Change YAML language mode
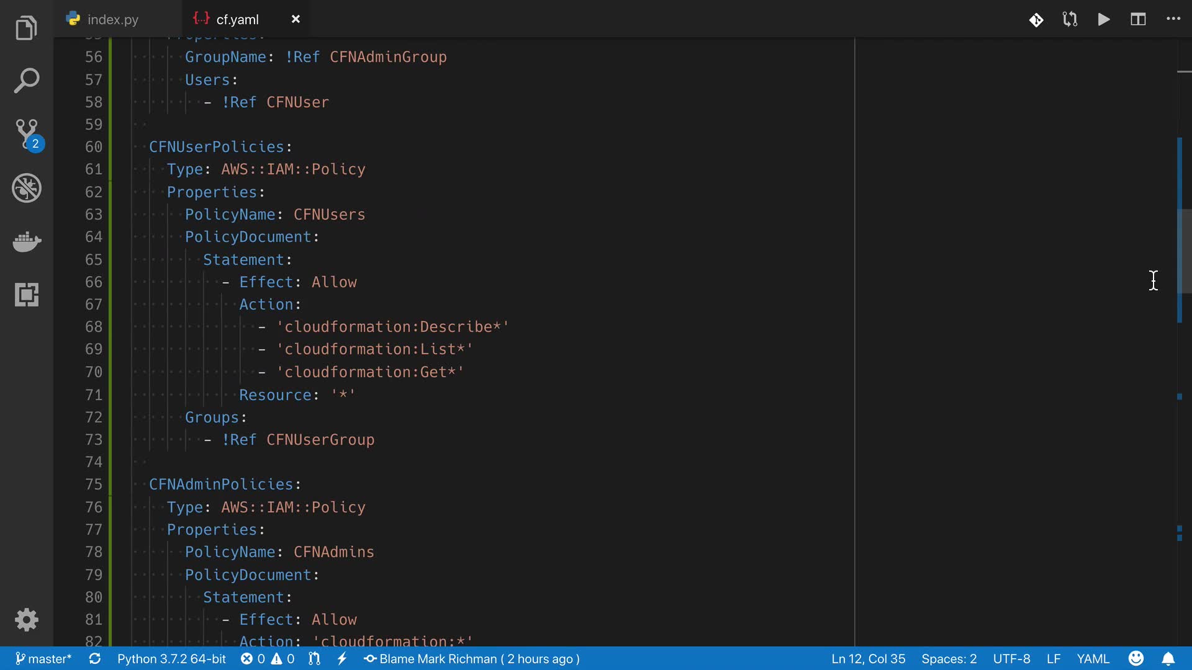Viewport: 1192px width, 670px height. pos(1093,659)
